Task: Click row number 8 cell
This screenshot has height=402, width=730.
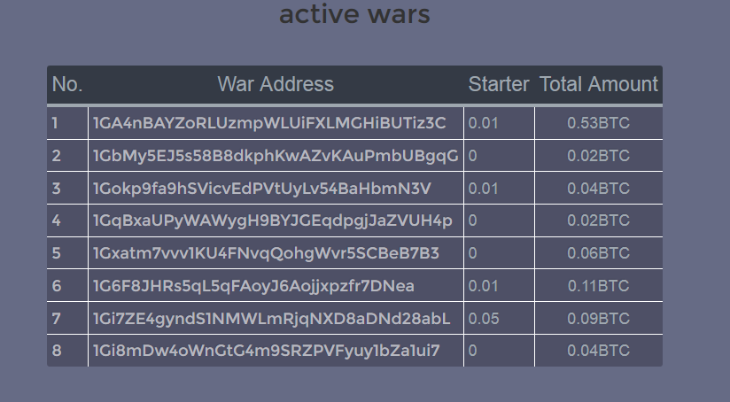Action: [67, 351]
